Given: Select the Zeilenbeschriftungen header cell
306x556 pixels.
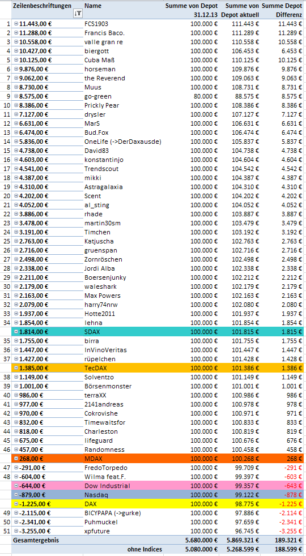Looking at the screenshot, I should pyautogui.click(x=42, y=6).
